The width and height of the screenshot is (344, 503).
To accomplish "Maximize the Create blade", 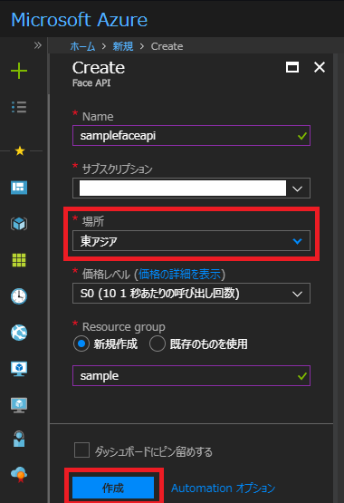I will click(x=292, y=67).
